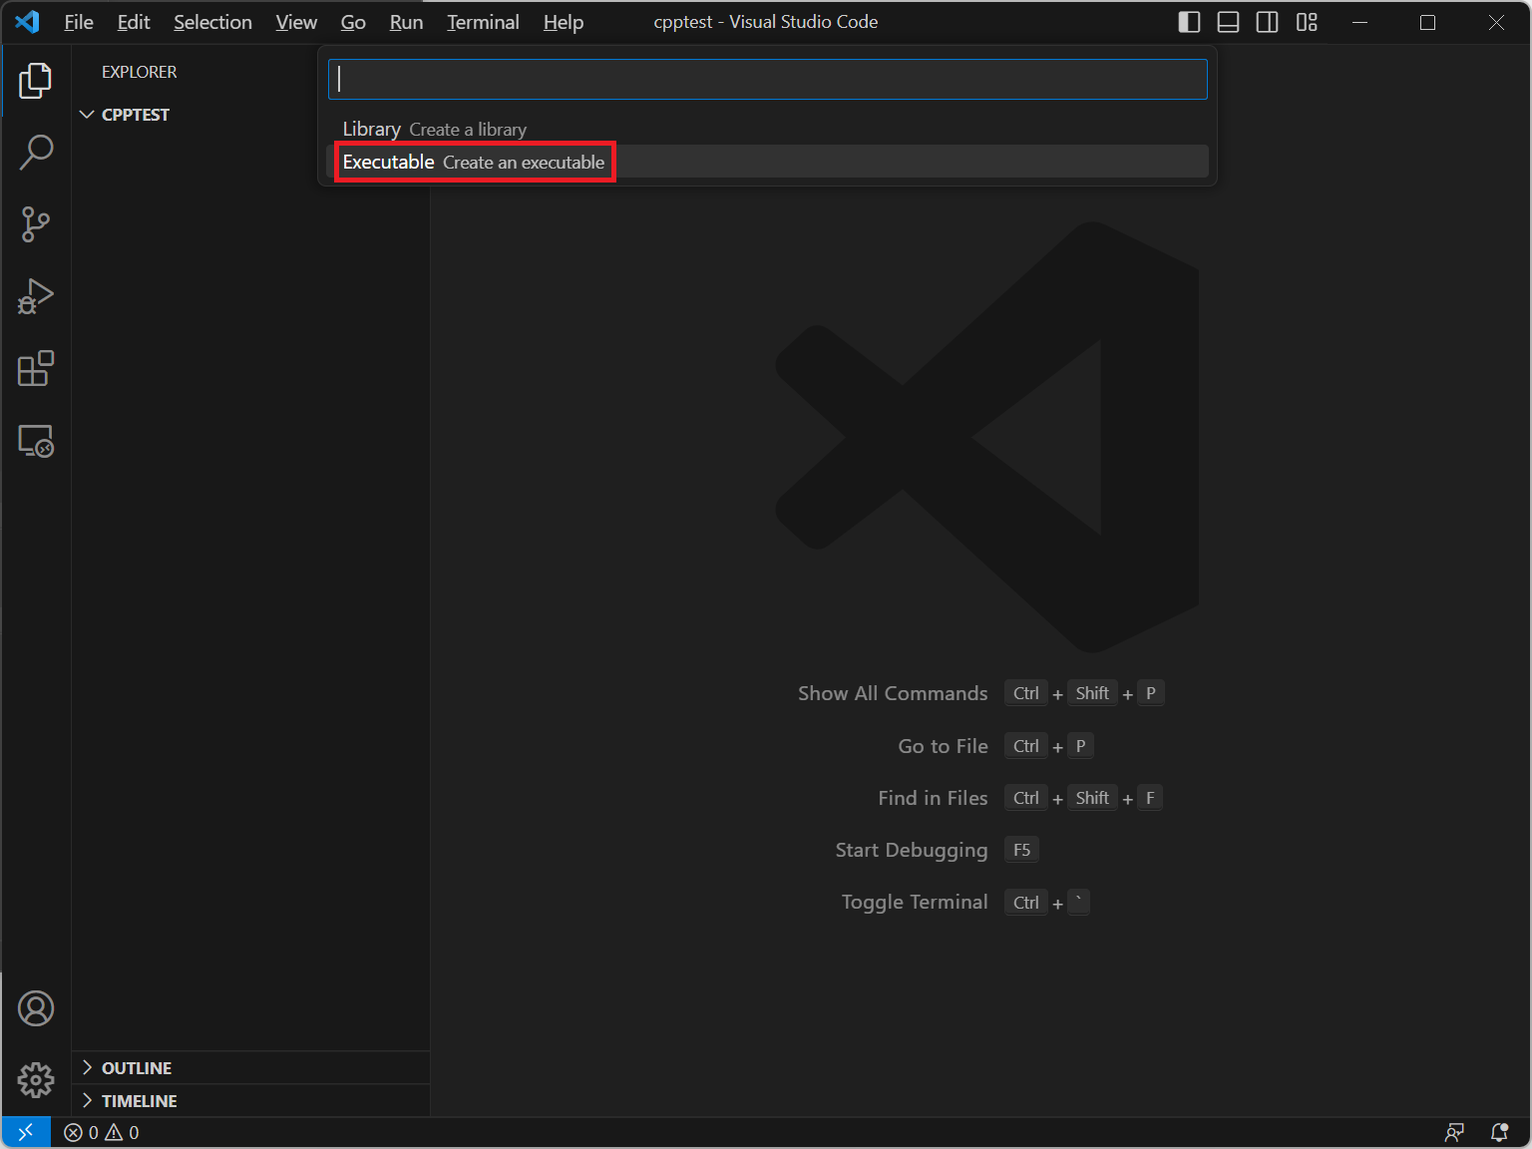Open the Explorer view in activity bar
1532x1149 pixels.
pyautogui.click(x=36, y=81)
